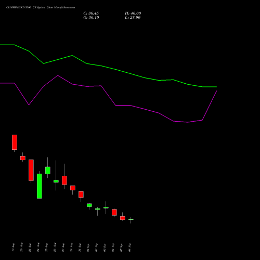Select the 25 Aug date label
260x260 pixels.
point(47,248)
